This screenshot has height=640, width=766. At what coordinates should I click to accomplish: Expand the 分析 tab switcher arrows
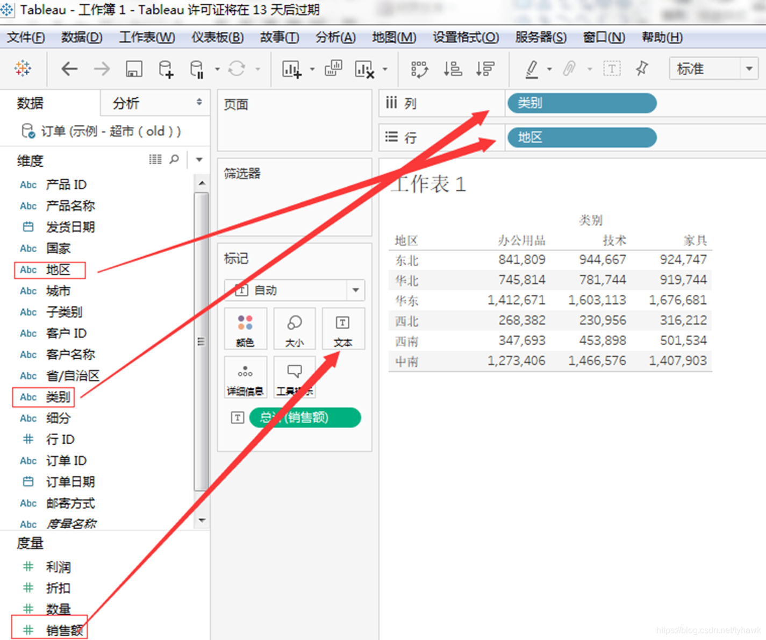pyautogui.click(x=199, y=102)
